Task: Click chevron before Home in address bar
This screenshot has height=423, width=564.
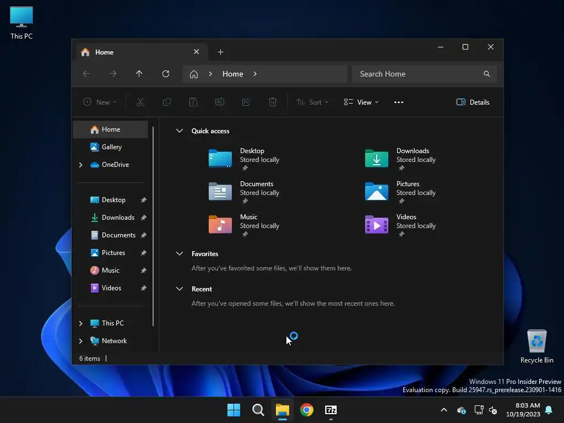Action: [x=210, y=74]
